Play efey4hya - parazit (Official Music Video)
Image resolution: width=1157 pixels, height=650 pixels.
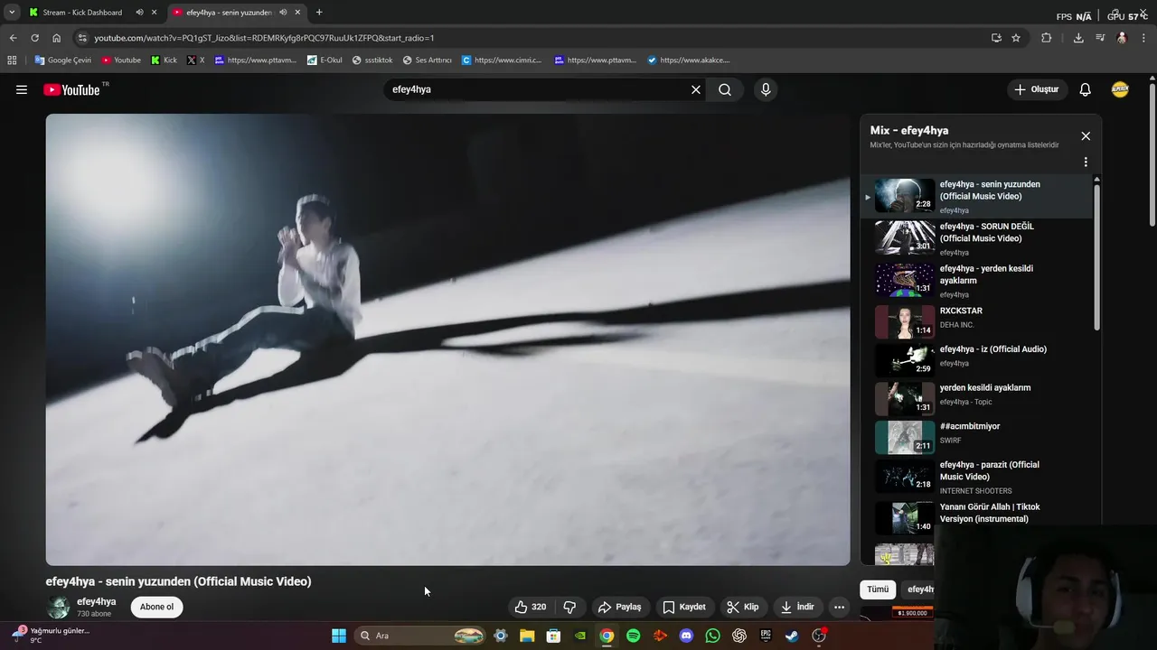point(978,477)
